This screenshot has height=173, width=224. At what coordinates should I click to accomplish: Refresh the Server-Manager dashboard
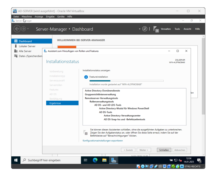[145, 29]
